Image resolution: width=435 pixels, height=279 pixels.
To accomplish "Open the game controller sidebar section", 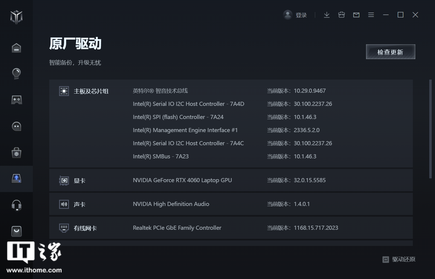I will [16, 100].
